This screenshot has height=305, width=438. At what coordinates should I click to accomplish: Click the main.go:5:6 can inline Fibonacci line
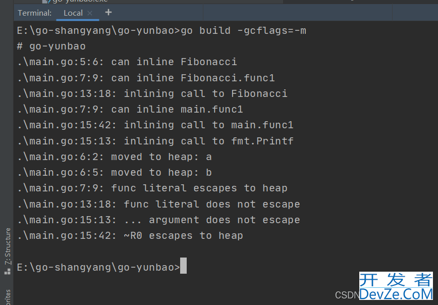127,62
